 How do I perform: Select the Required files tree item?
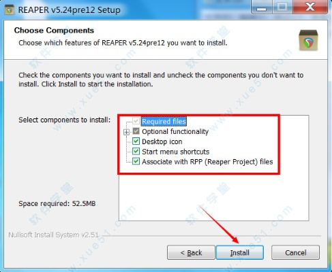tap(164, 121)
